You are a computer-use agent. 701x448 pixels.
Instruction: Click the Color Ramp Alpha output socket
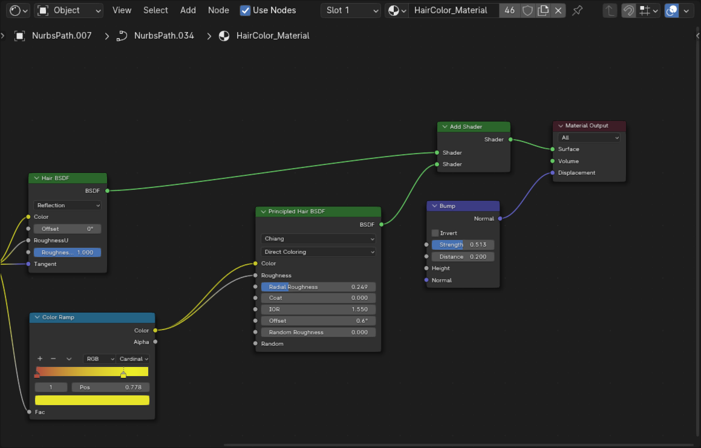click(x=155, y=342)
